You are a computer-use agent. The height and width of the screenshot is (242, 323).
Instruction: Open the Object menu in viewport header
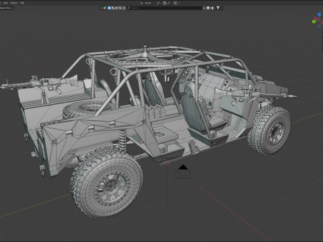click(14, 3)
